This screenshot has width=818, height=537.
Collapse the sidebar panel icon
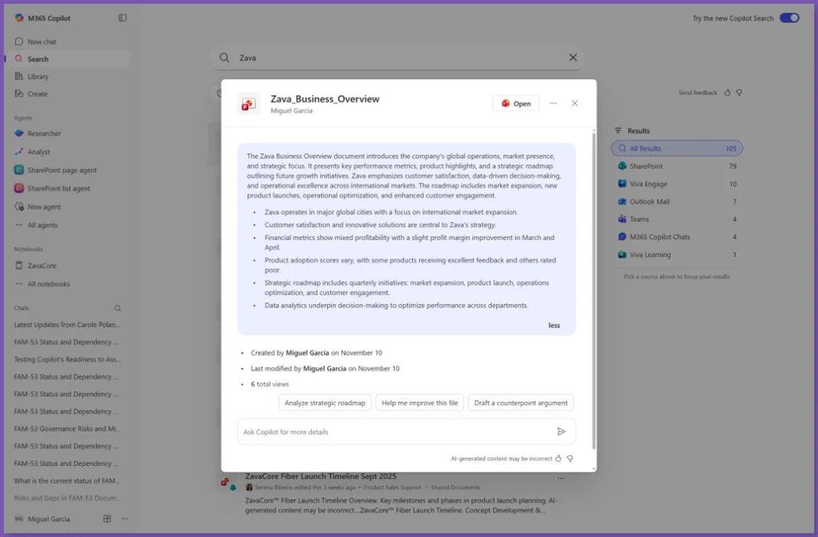tap(122, 18)
